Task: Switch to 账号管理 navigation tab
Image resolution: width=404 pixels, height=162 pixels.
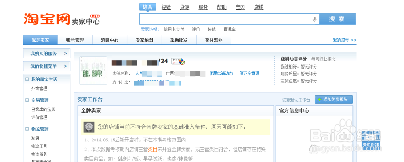Action: tap(75, 40)
